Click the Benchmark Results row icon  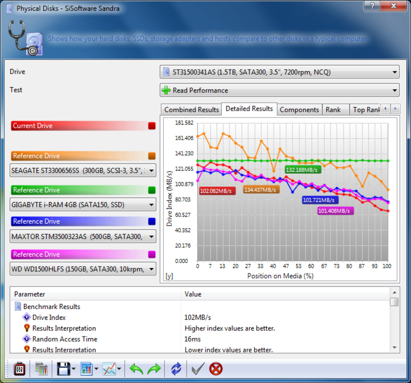pos(18,306)
